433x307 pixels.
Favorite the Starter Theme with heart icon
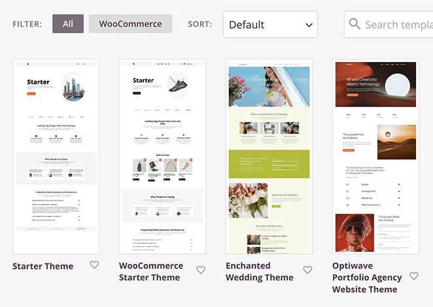coord(94,265)
